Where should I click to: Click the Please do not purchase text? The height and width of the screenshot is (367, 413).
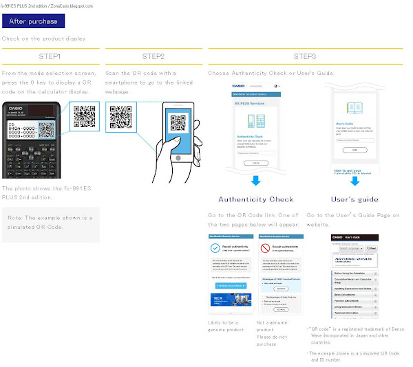(272, 340)
